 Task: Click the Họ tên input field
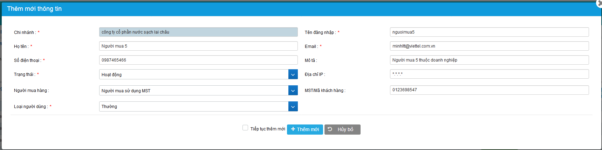click(x=198, y=46)
